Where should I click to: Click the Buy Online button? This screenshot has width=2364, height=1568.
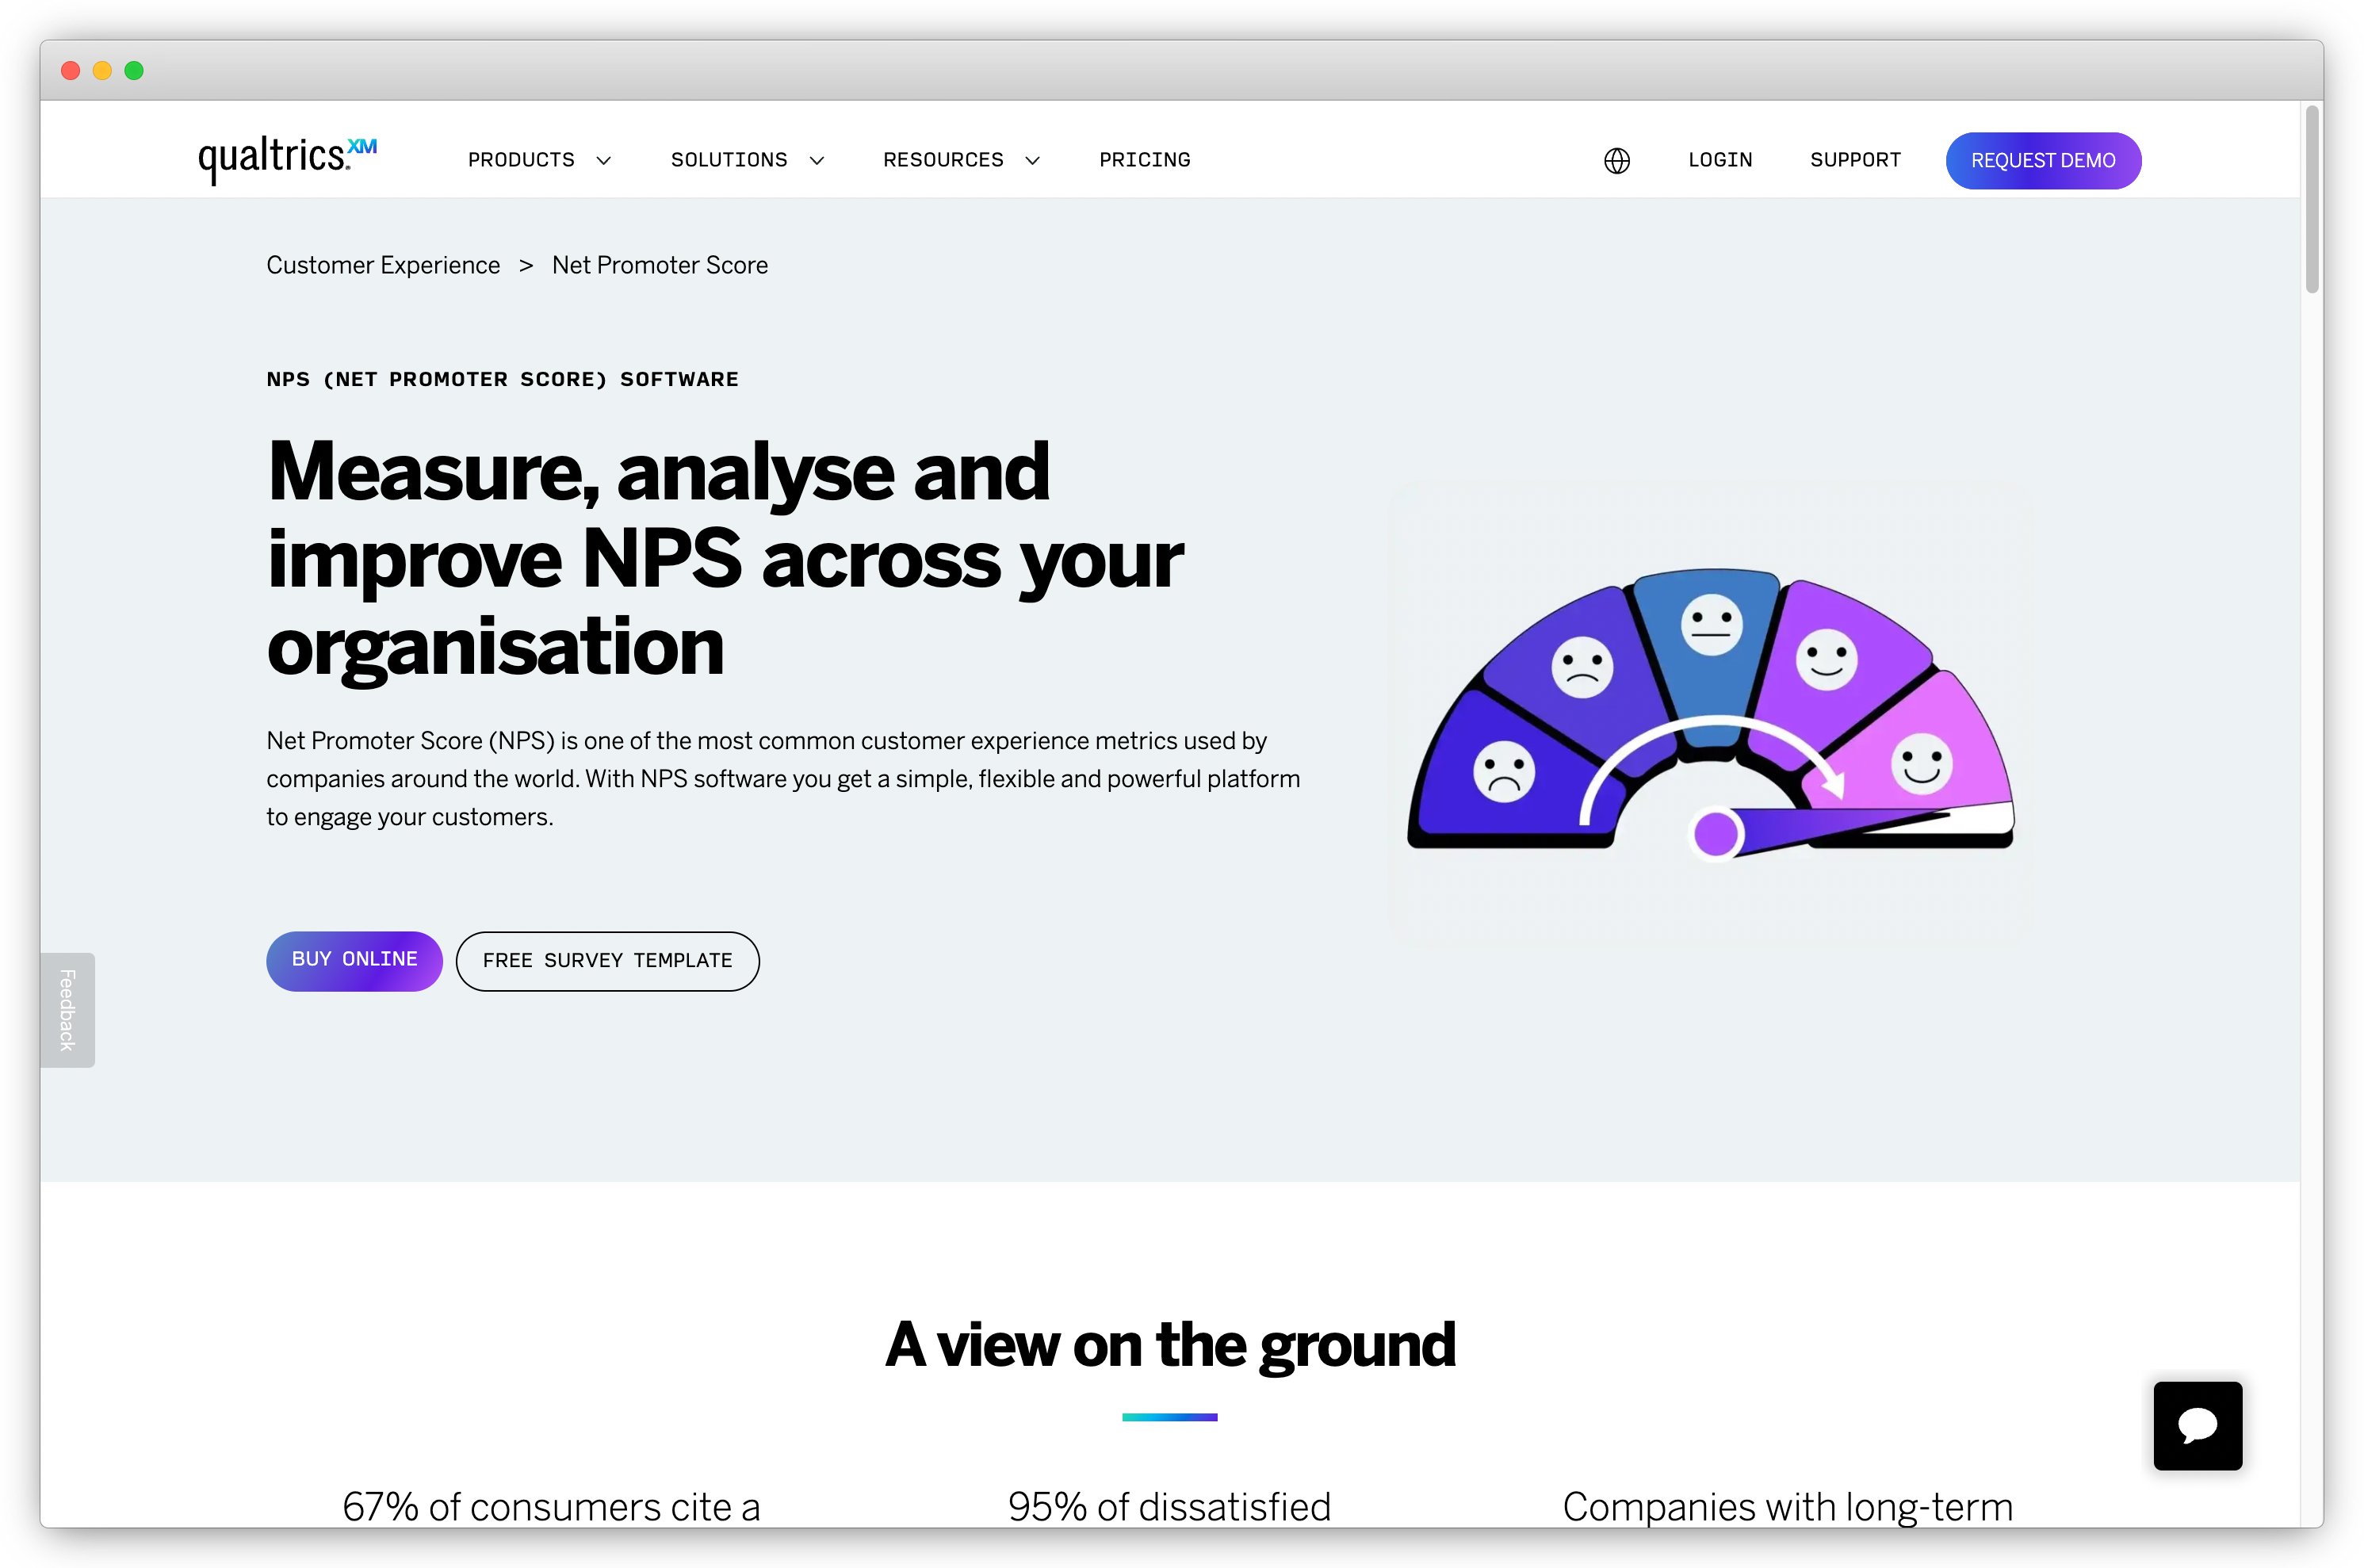(354, 960)
